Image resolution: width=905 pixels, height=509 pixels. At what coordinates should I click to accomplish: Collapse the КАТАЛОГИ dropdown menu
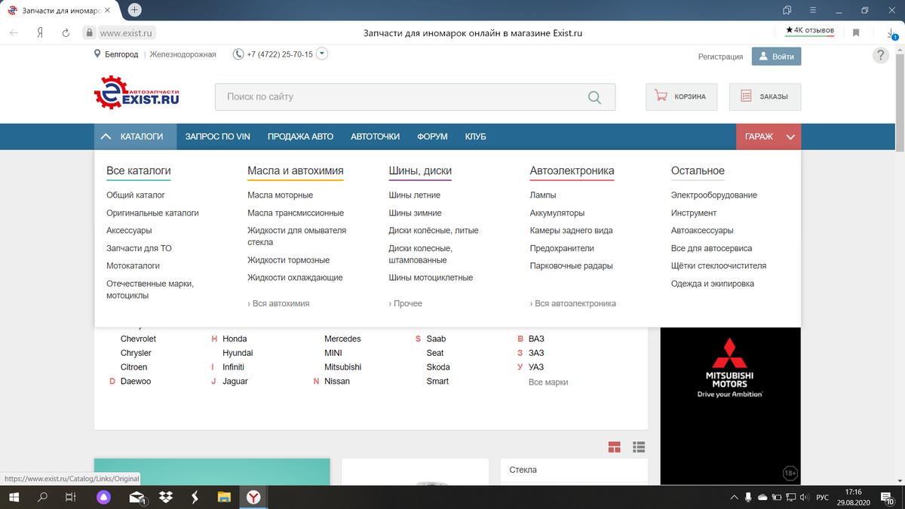pos(135,136)
